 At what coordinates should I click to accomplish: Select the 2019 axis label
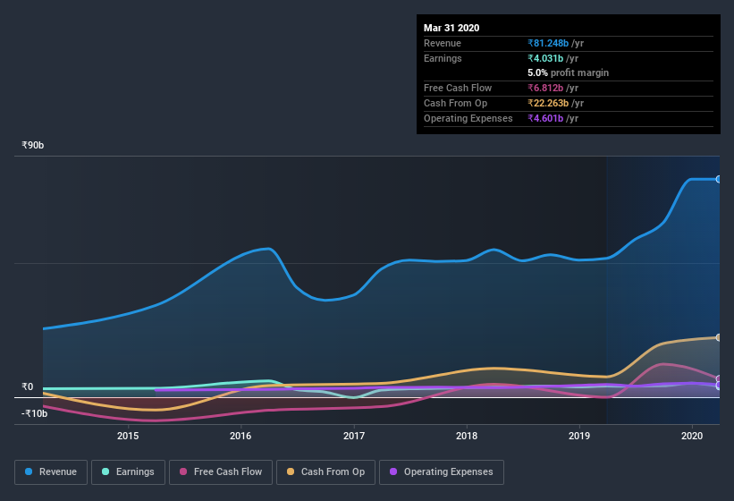[x=579, y=436]
